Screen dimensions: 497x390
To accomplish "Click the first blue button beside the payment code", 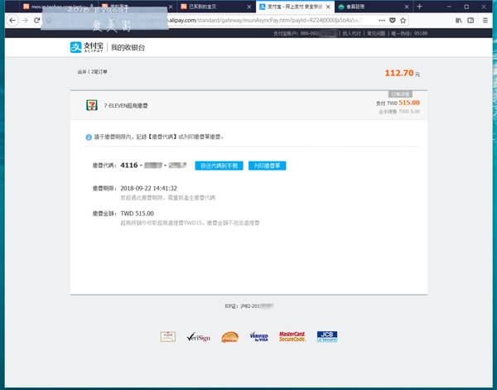I will pos(219,166).
